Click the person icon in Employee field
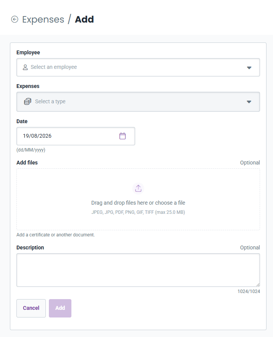Viewport: 273px width, 337px height. pos(25,67)
